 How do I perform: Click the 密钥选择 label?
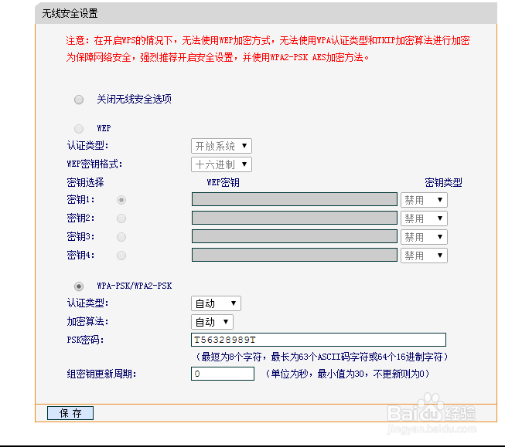(85, 183)
